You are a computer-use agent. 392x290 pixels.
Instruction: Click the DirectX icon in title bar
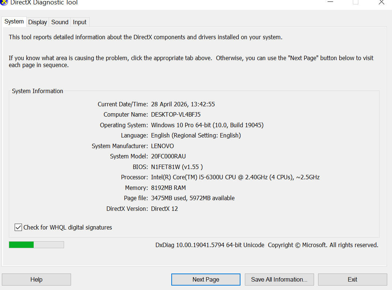point(4,2)
